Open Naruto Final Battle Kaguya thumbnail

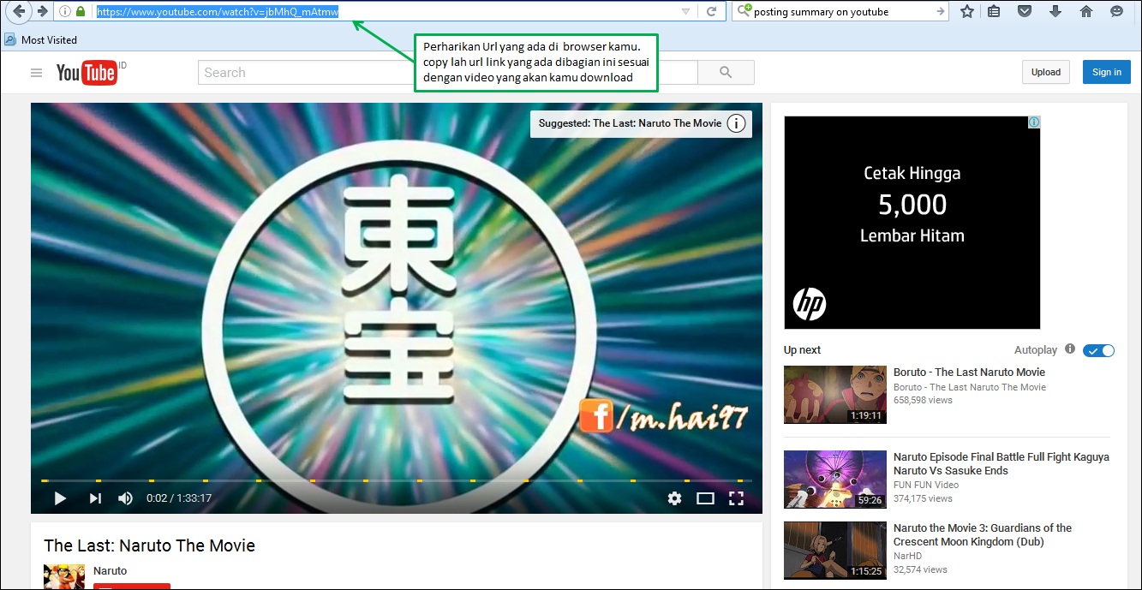(835, 480)
